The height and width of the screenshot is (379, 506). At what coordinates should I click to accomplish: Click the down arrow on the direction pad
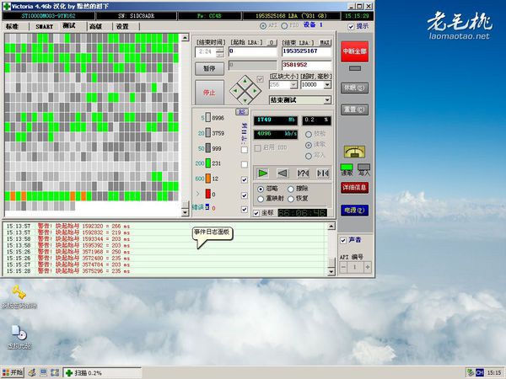[245, 100]
